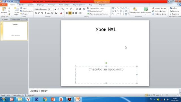Image resolution: width=181 pixels, height=102 pixels.
Task: Click the Redo icon in quick access toolbar
Action: coord(12,1)
